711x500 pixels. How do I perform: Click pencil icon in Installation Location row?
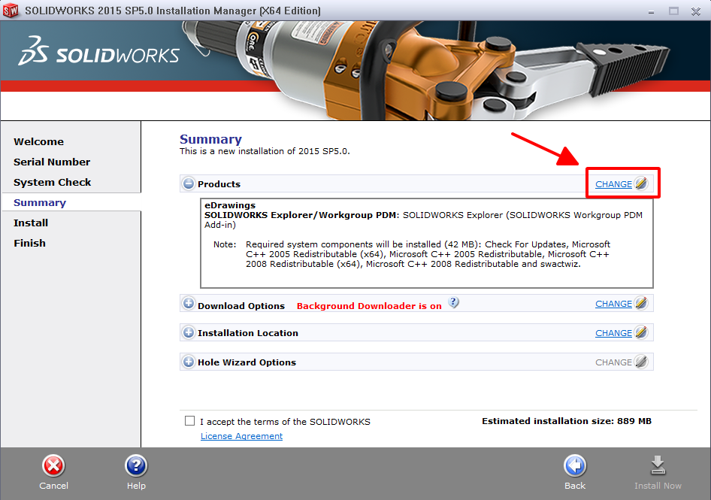640,332
